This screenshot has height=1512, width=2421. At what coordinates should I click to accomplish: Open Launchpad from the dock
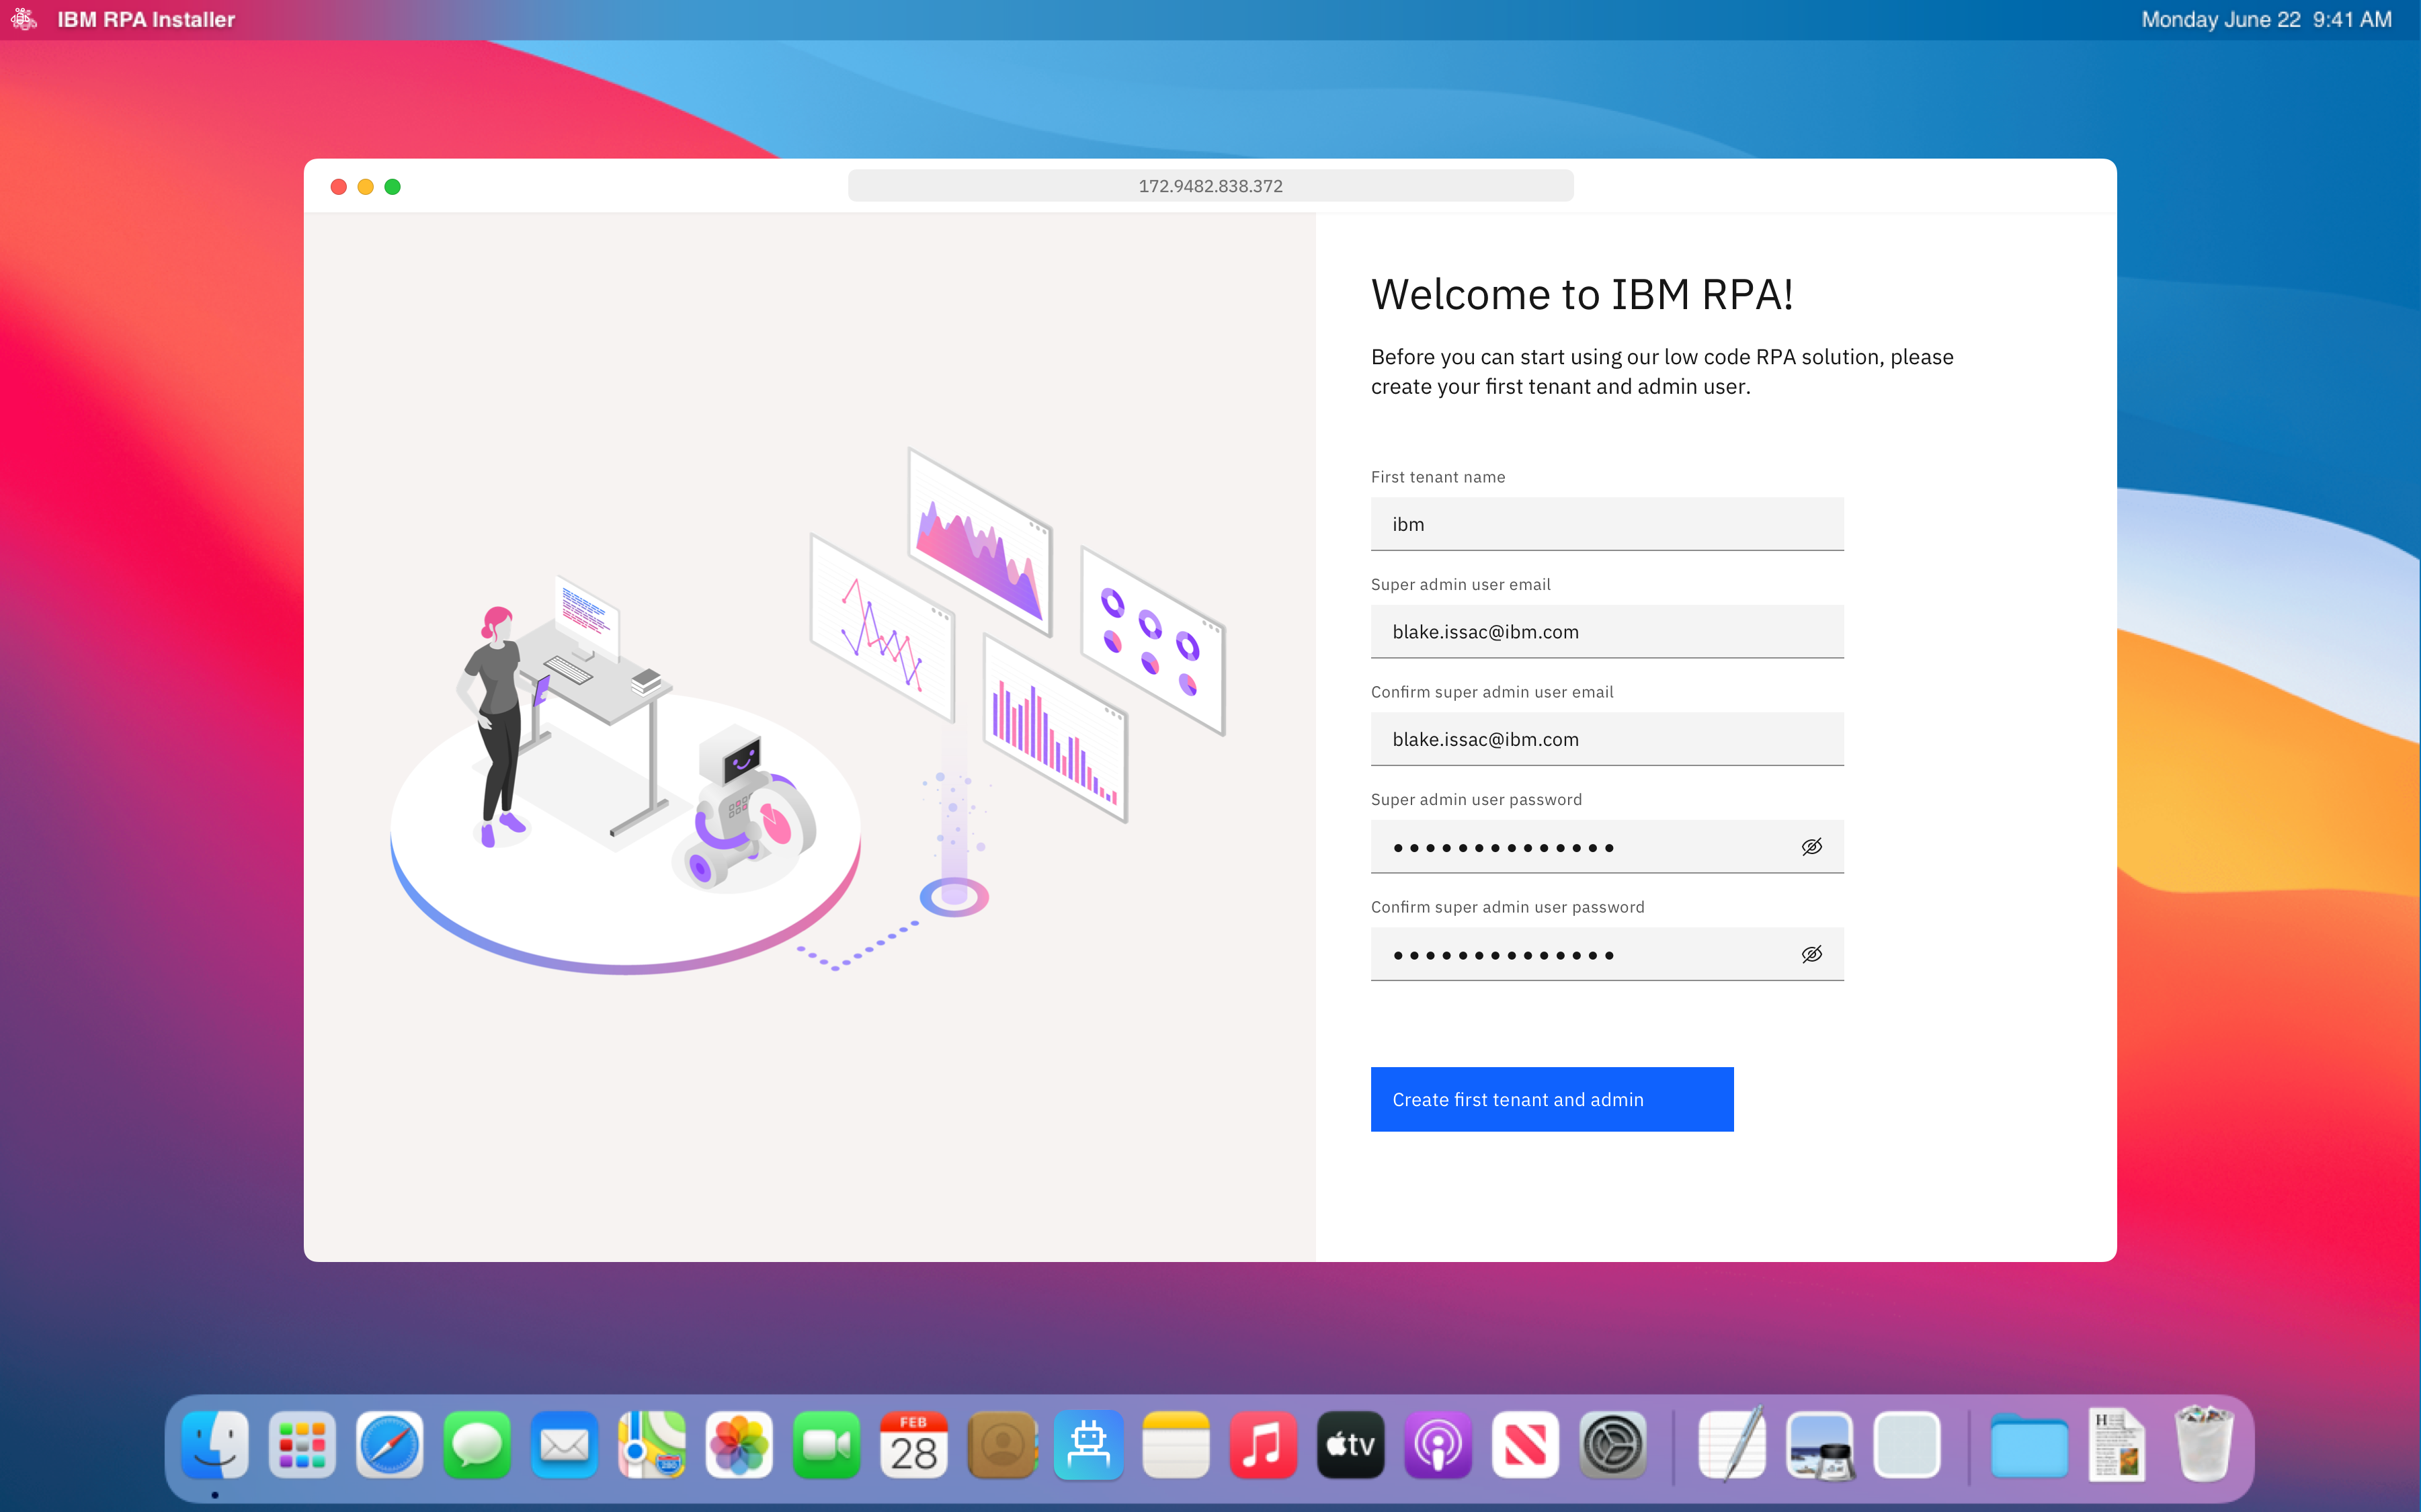click(302, 1444)
